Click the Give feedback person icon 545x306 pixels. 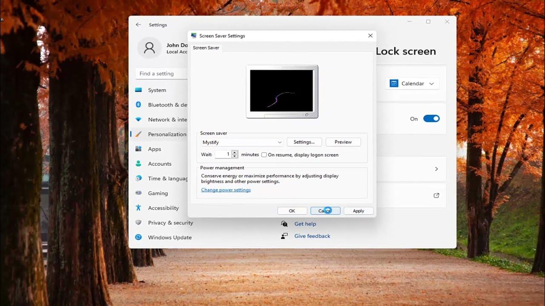coord(284,236)
